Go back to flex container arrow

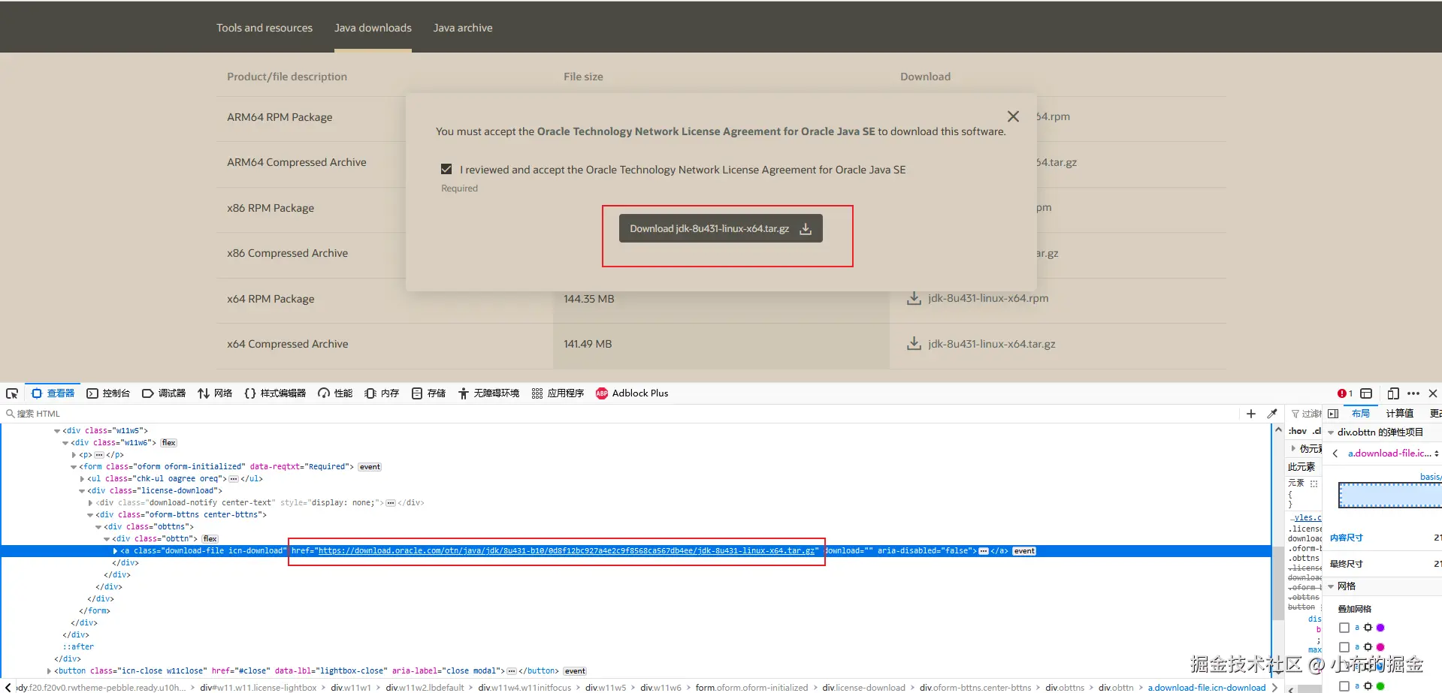click(1335, 453)
